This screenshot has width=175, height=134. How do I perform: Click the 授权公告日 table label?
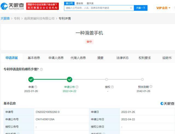tap(97, 127)
